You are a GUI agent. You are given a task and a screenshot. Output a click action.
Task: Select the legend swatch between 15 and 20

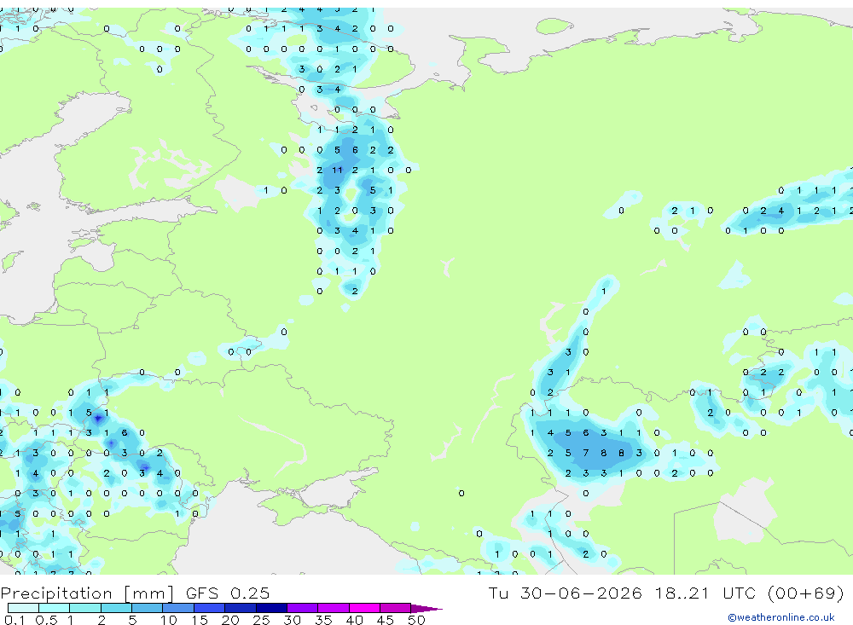click(x=210, y=608)
